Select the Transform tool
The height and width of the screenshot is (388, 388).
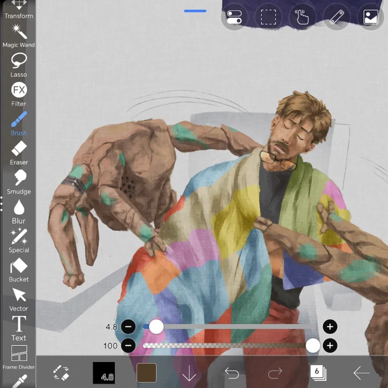pyautogui.click(x=19, y=10)
